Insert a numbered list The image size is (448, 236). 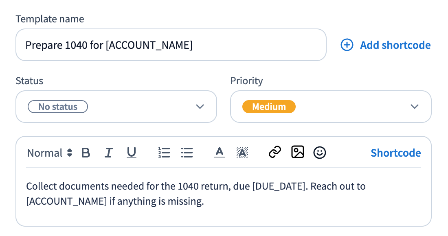tap(164, 153)
